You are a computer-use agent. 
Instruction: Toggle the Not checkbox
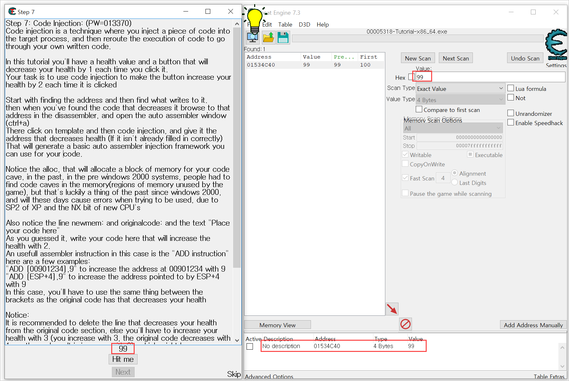pyautogui.click(x=511, y=98)
